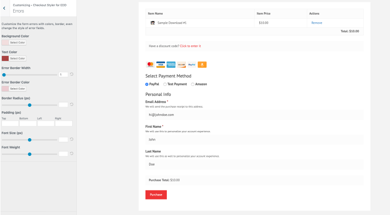Click the Left padding input
This screenshot has height=215, width=390.
[x=46, y=124]
